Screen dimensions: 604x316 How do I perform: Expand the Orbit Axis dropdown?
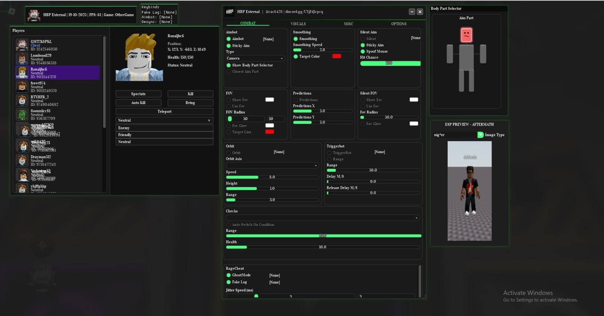(272, 165)
